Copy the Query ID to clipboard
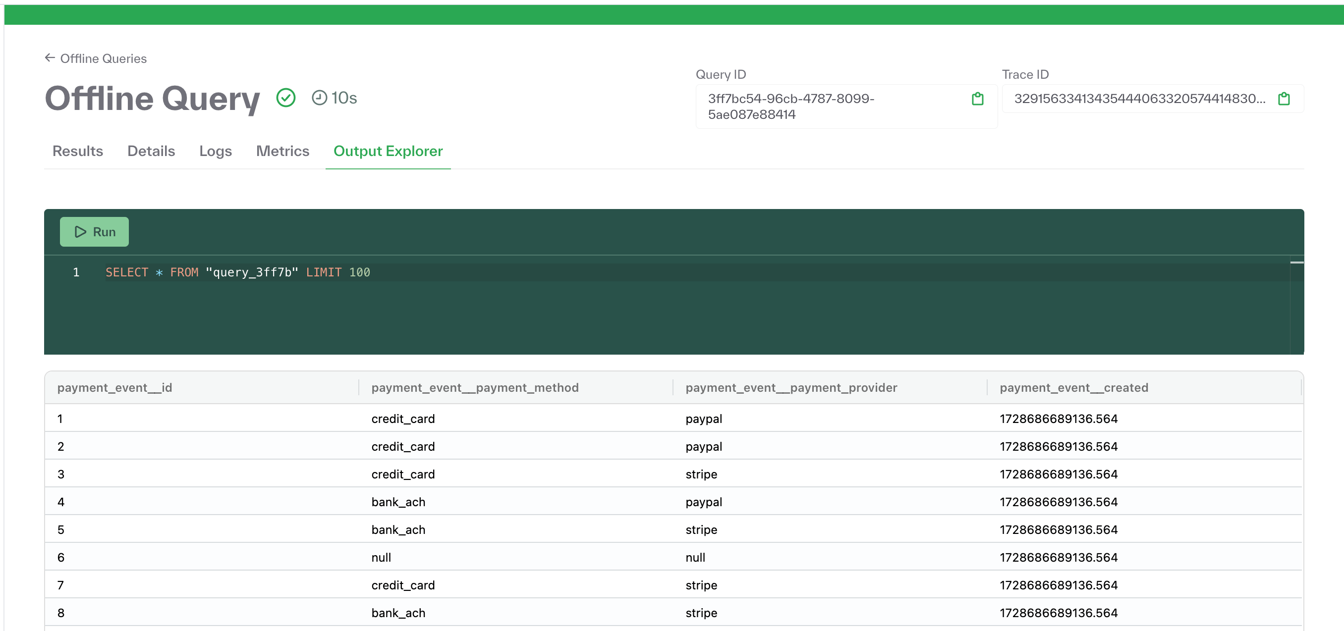Image resolution: width=1344 pixels, height=631 pixels. [x=978, y=99]
